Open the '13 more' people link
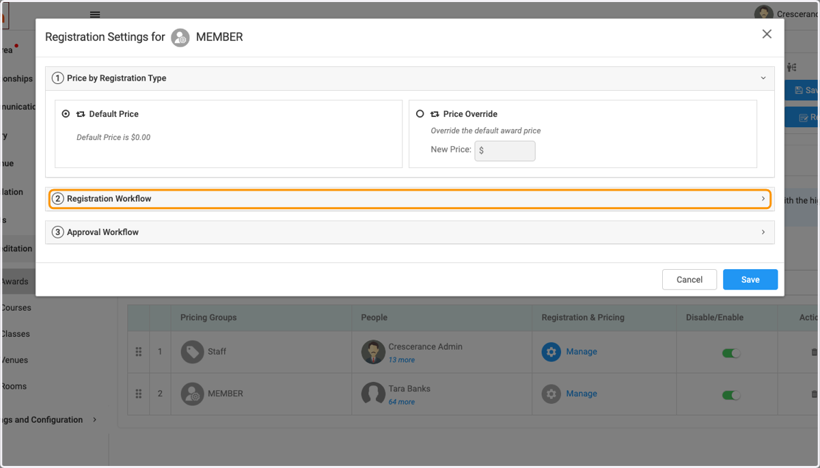The width and height of the screenshot is (820, 468). 402,359
